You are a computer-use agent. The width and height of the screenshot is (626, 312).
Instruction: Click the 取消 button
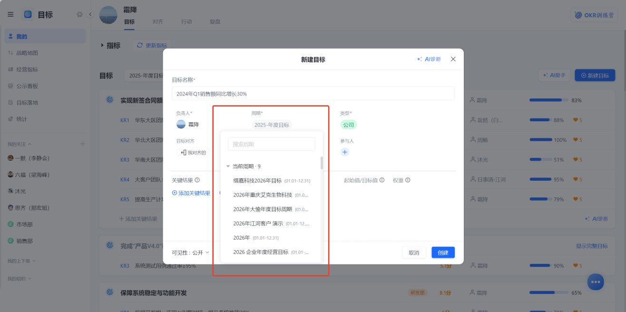[x=414, y=253]
